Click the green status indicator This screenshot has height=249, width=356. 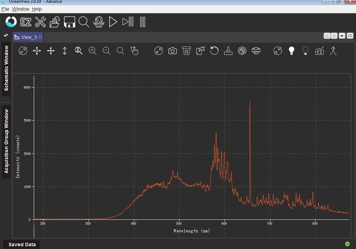(348, 244)
